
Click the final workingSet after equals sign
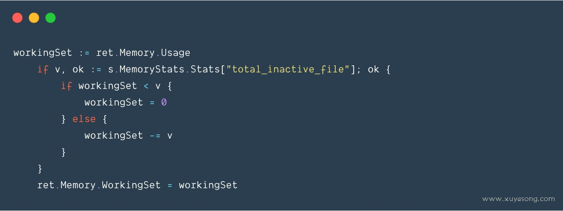point(208,185)
